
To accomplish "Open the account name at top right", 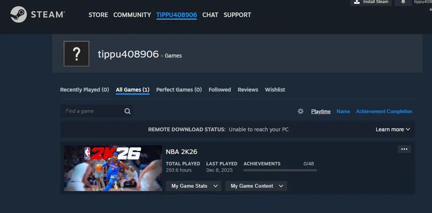I will 423,2.
